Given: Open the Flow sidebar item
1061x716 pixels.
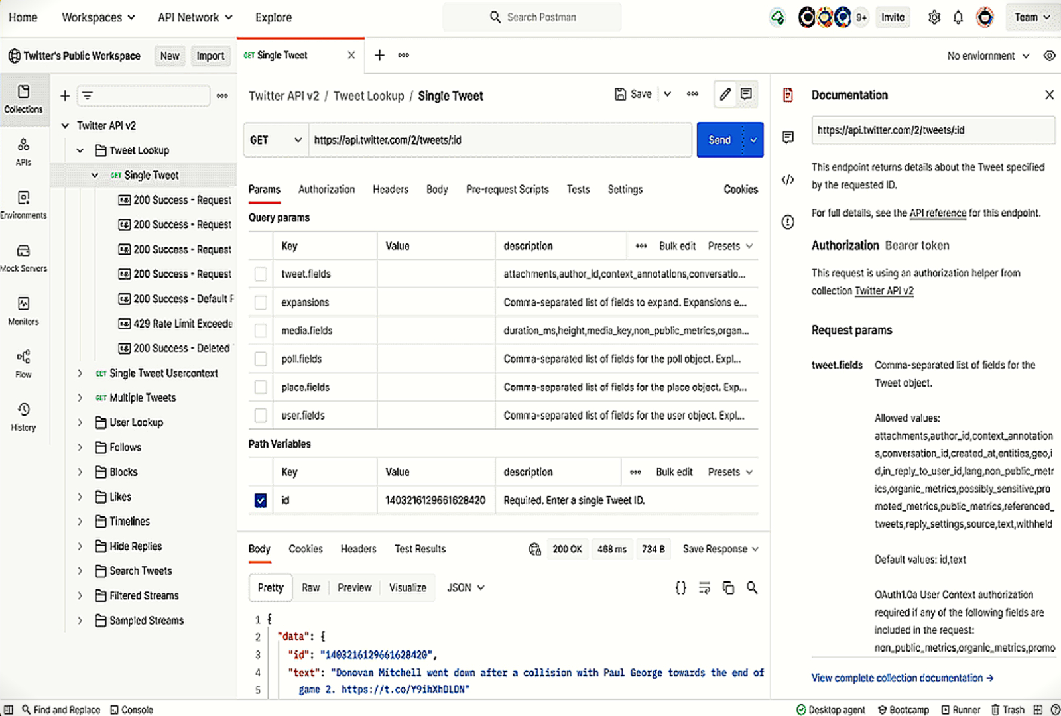Looking at the screenshot, I should click(24, 365).
